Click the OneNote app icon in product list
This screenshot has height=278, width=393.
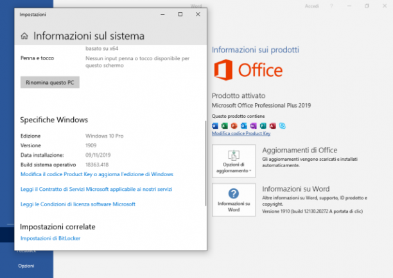(254, 126)
